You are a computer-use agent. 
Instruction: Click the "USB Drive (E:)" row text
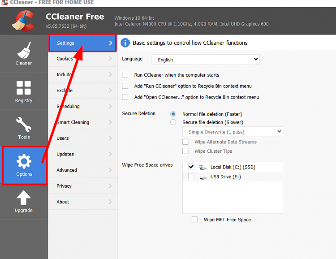pos(226,177)
